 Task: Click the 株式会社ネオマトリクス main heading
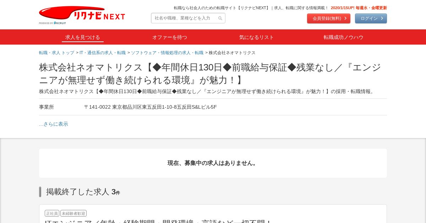[x=210, y=74]
